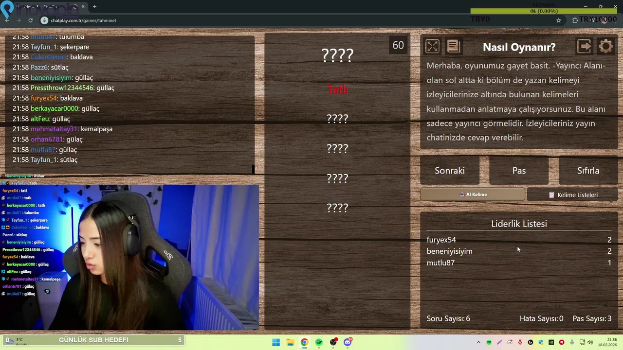Open the Windows Start menu

pos(276,342)
